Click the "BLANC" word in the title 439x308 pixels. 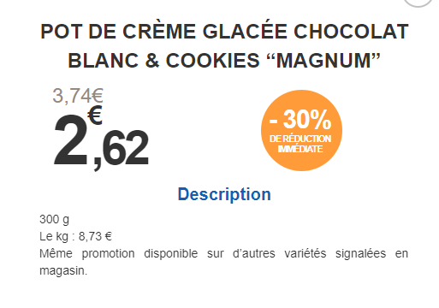coord(104,61)
